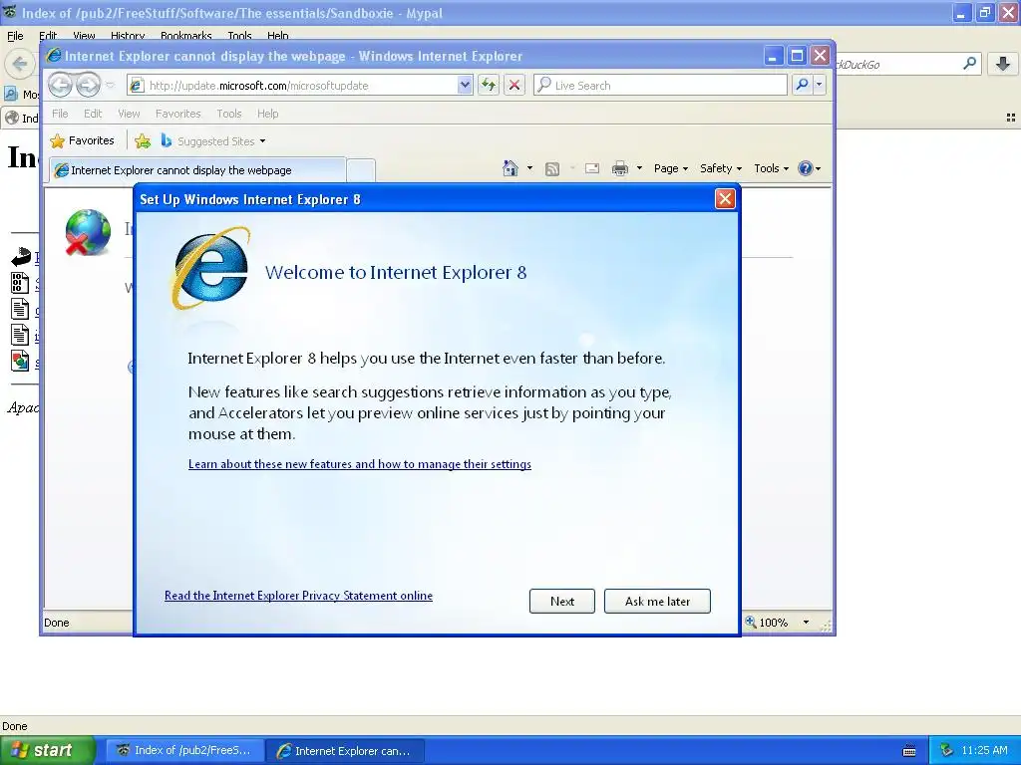Screen dimensions: 1021x765
Task: Click Mypal search magnifier icon
Action: coord(969,64)
